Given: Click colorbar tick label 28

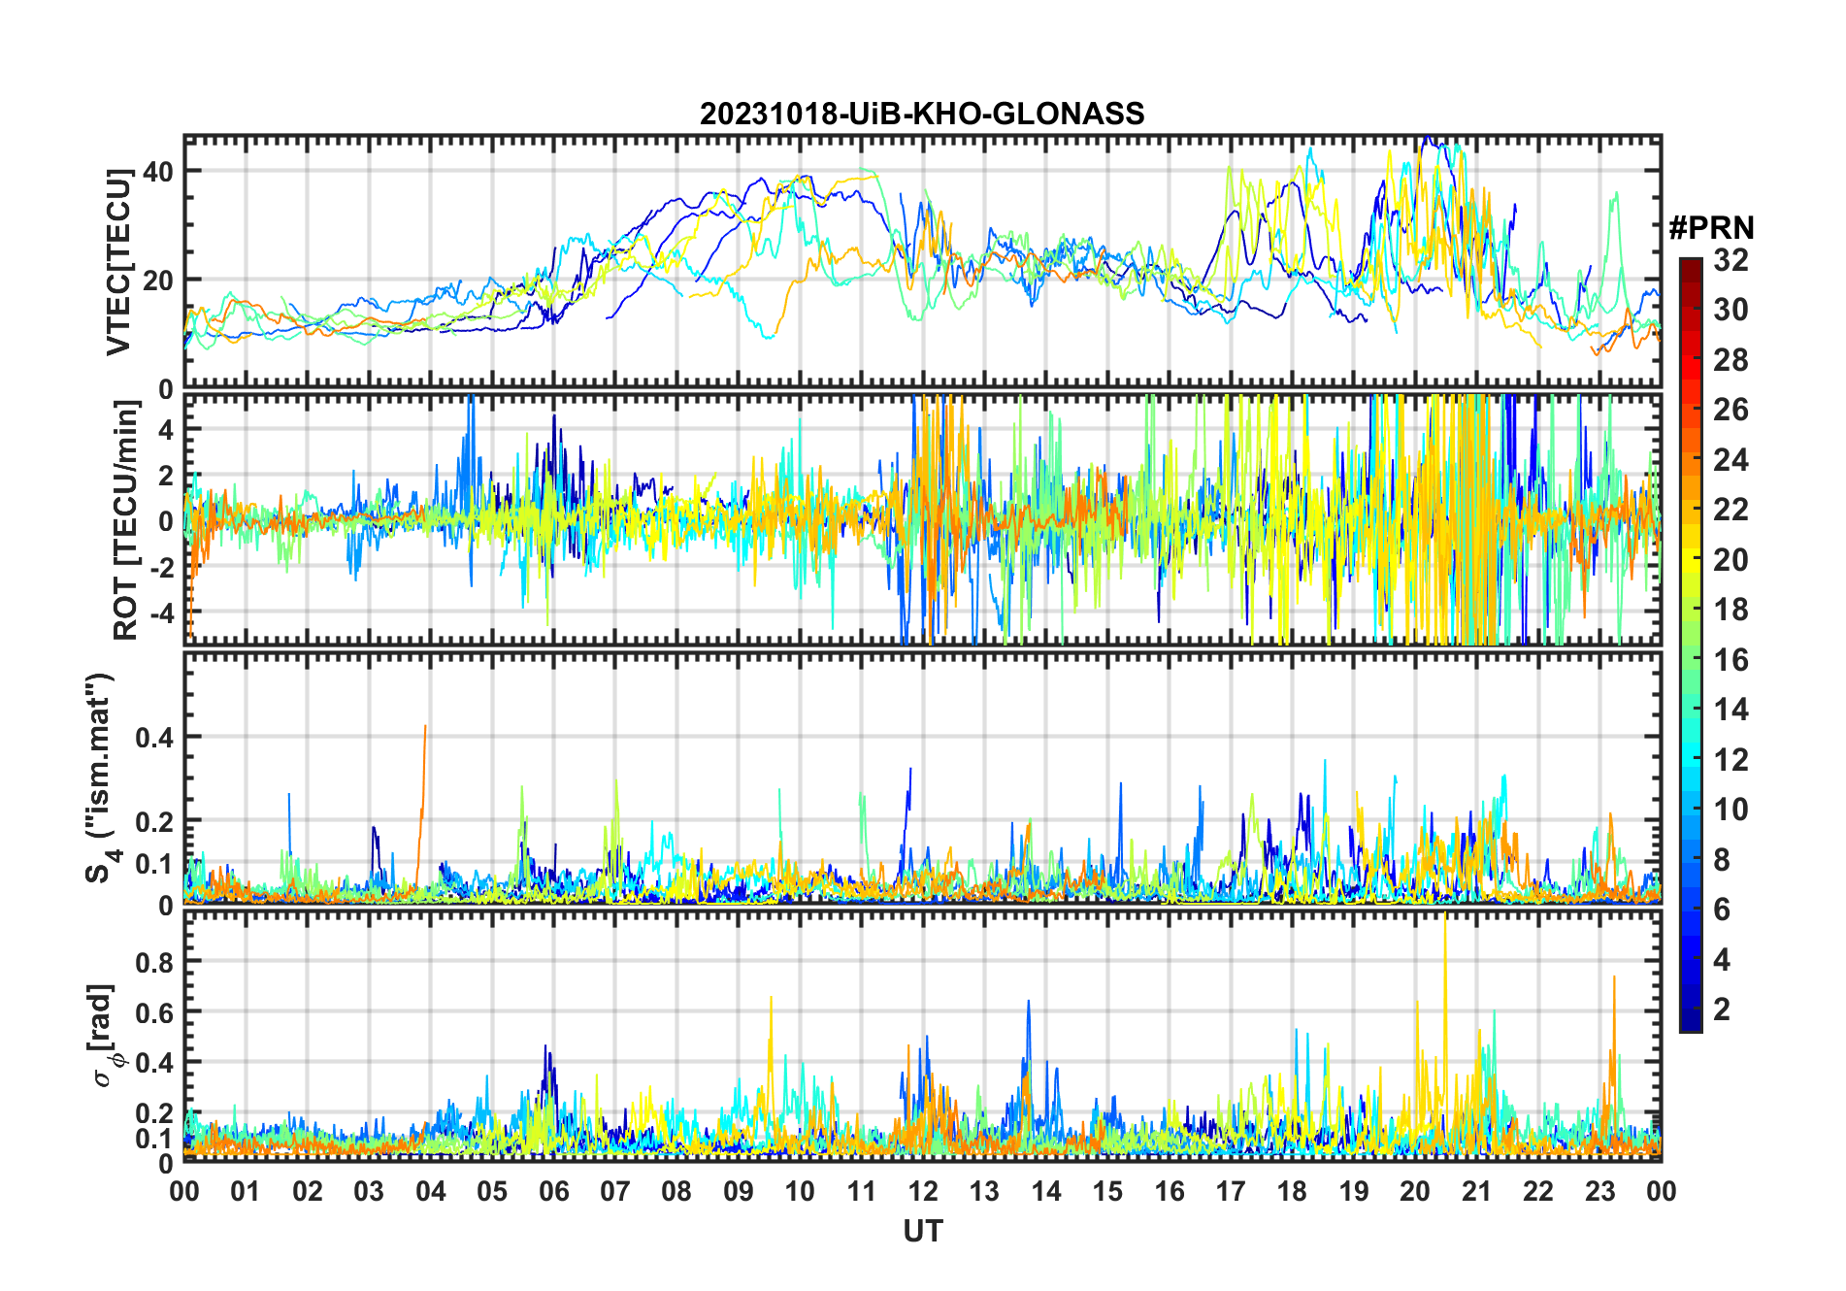Looking at the screenshot, I should click(1731, 360).
